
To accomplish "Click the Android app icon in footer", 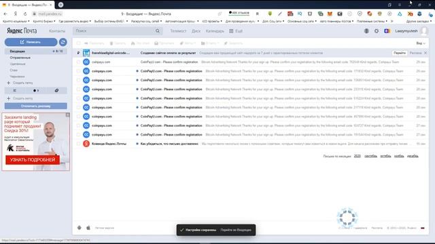I will (80, 228).
